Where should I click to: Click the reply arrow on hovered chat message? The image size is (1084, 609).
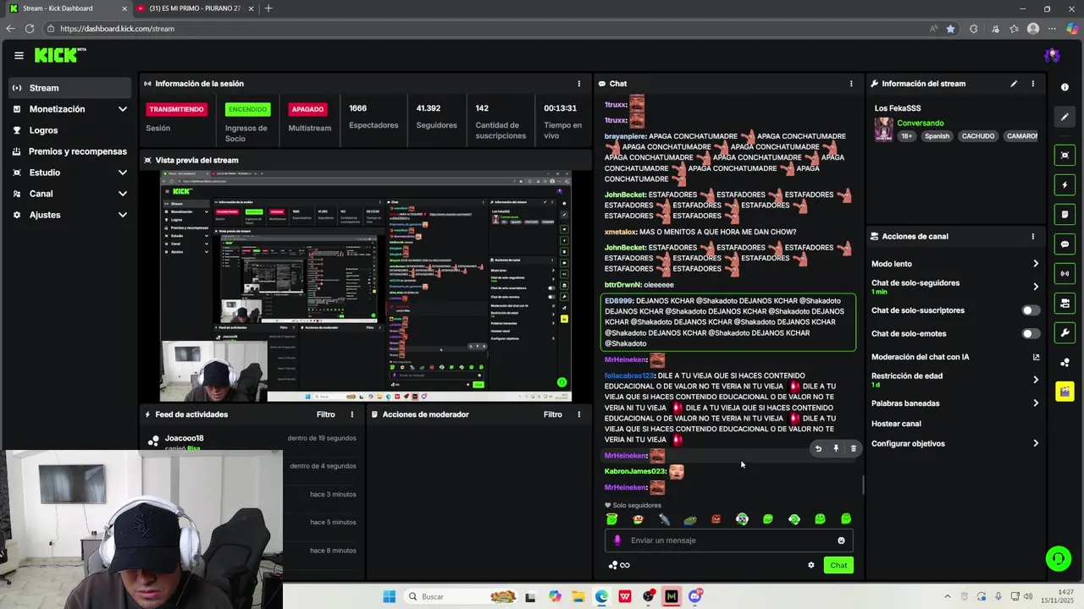[x=818, y=449]
